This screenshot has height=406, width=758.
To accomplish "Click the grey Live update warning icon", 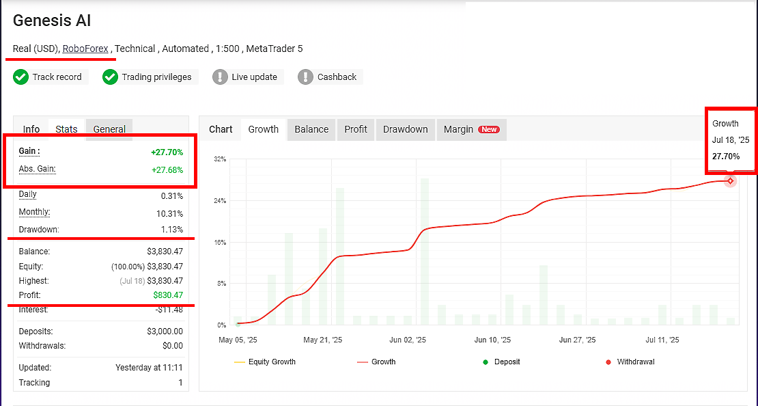I will click(x=220, y=77).
